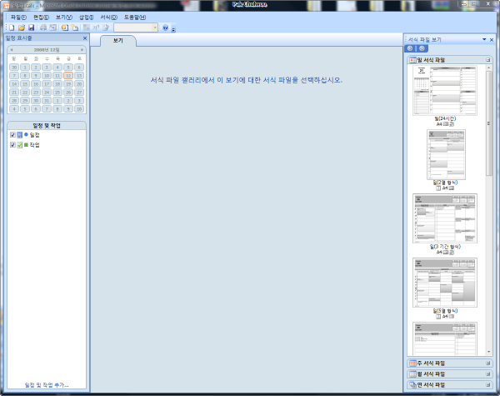This screenshot has width=500, height=396.
Task: Open the 편집(E) menu
Action: click(41, 18)
